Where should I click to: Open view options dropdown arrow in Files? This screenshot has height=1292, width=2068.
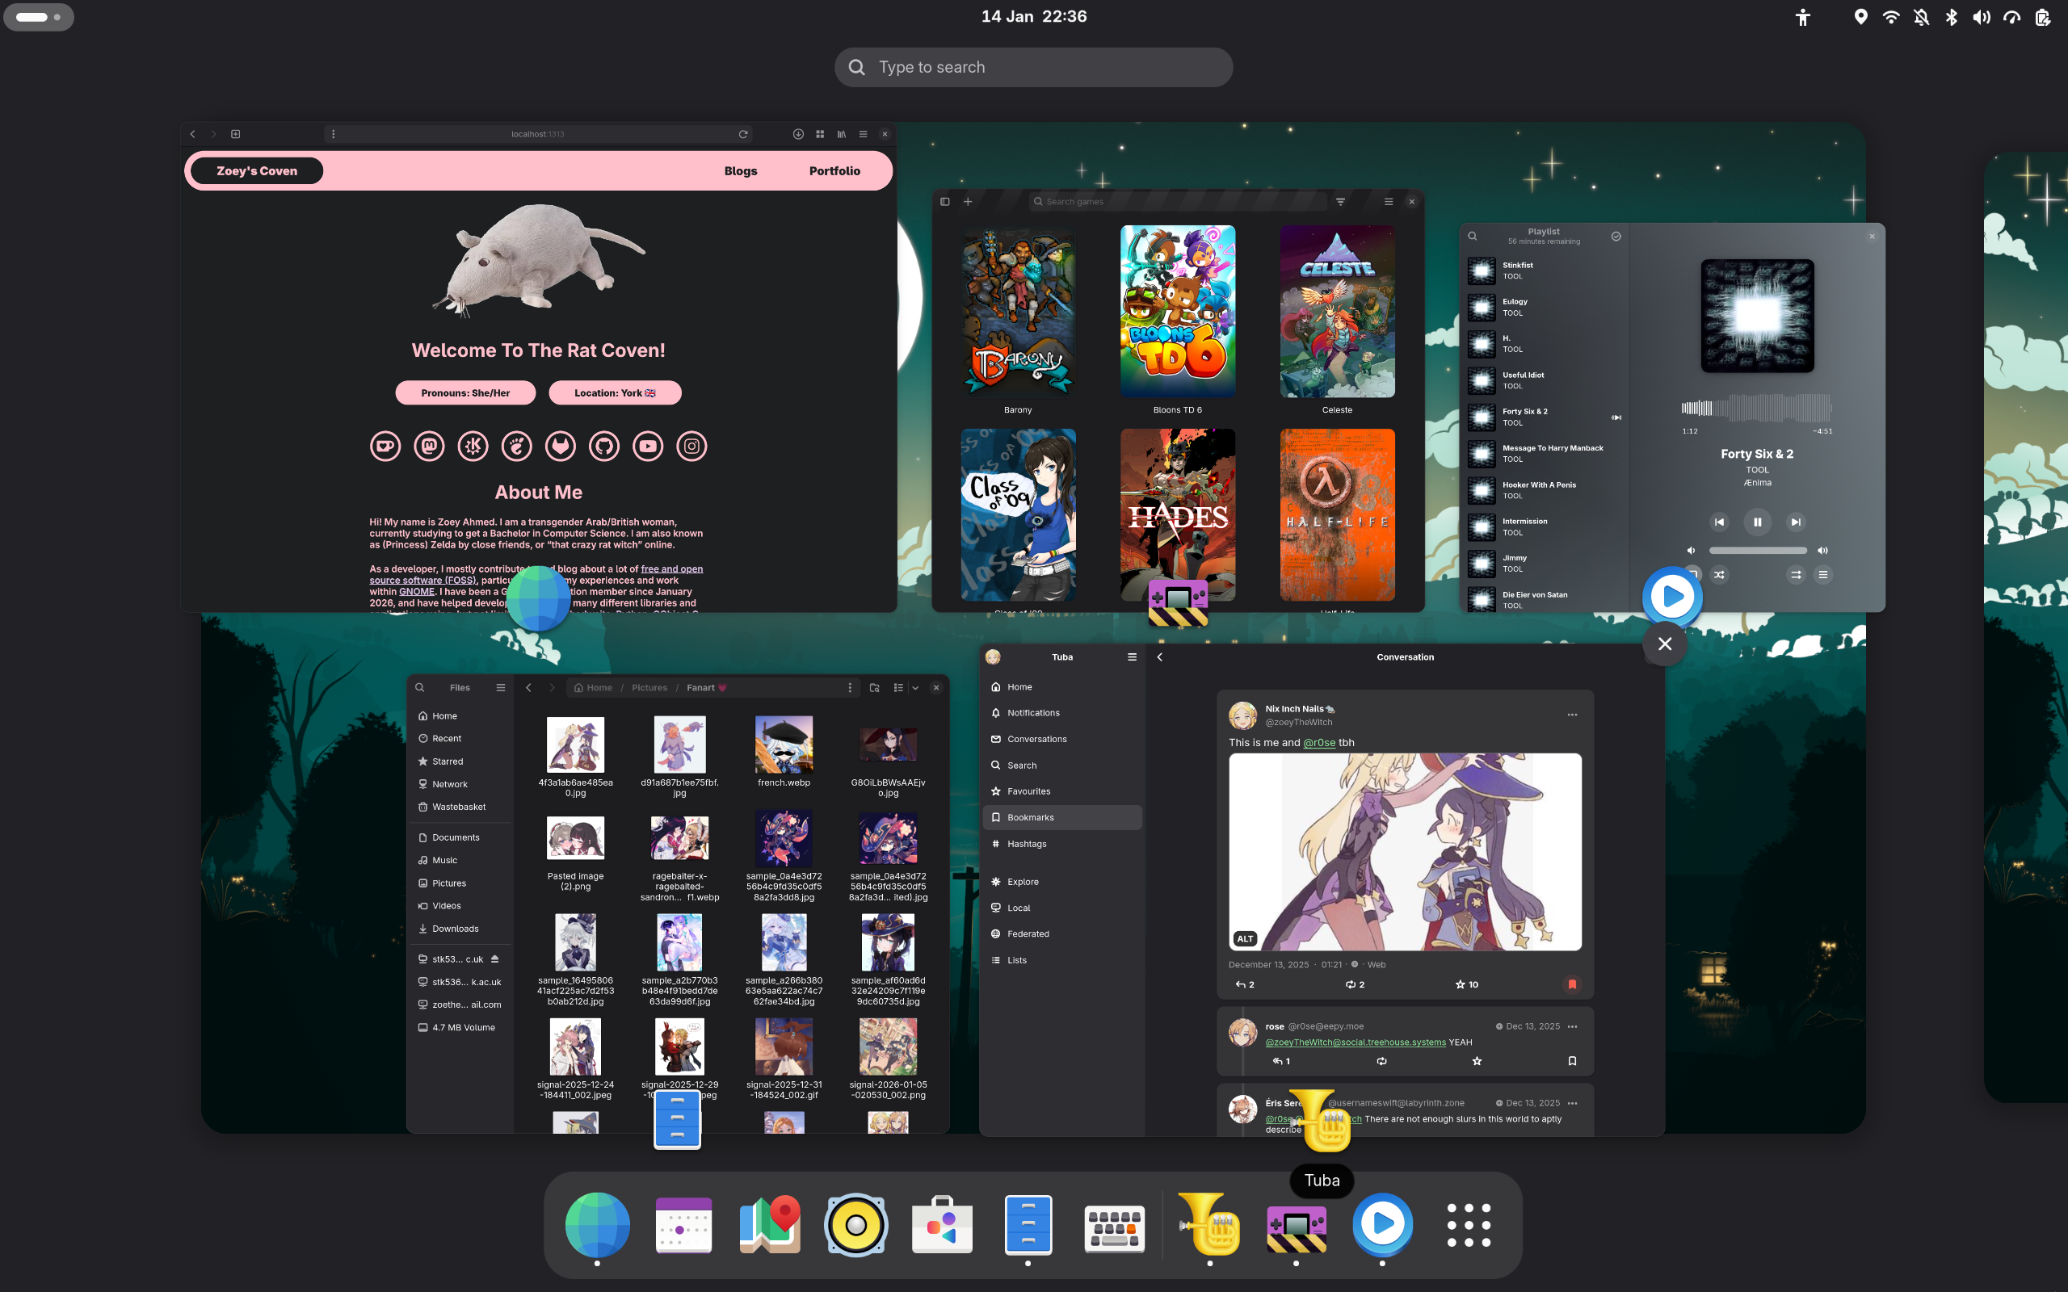pos(915,688)
